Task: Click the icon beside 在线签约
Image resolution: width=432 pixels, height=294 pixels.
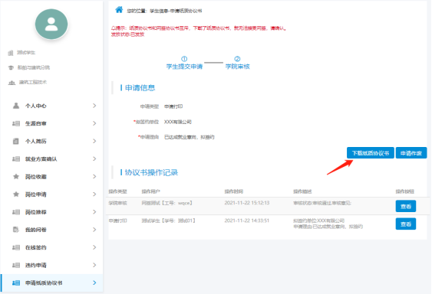Action: (x=16, y=247)
